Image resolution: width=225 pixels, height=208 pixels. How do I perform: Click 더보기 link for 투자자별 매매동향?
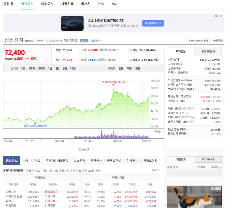156,170
